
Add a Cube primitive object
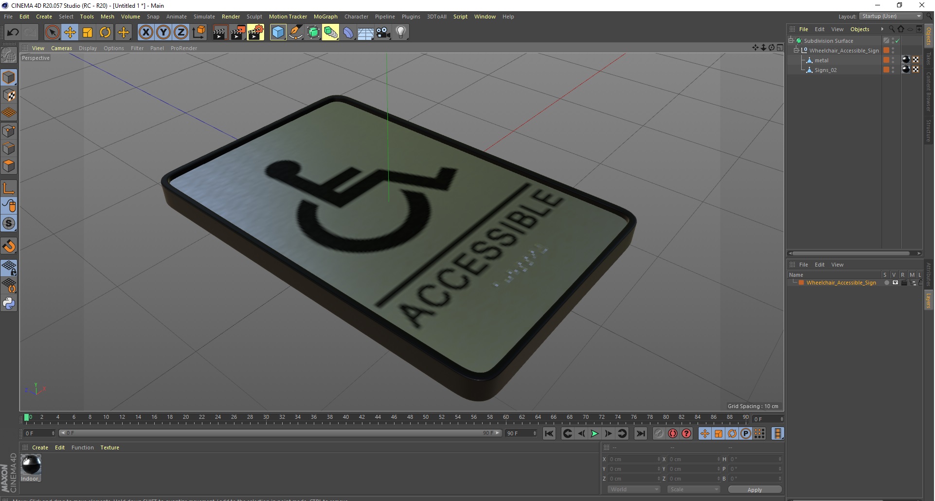point(278,33)
